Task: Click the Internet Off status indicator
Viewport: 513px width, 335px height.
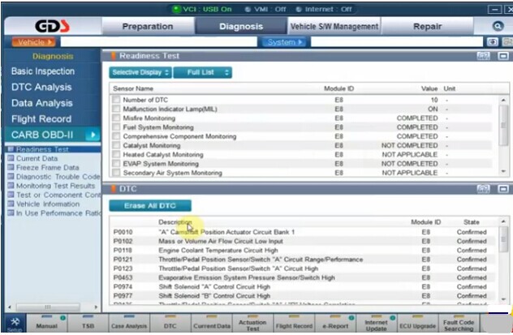Action: 324,9
